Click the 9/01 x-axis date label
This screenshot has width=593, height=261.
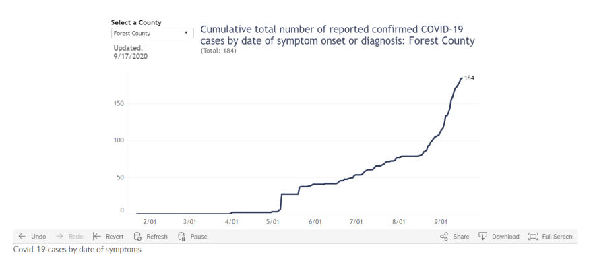click(x=440, y=222)
